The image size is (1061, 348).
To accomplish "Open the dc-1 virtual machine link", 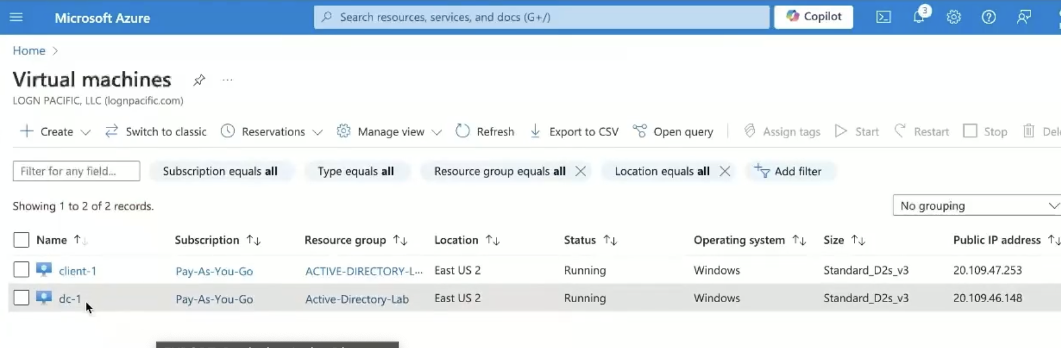I will 70,299.
